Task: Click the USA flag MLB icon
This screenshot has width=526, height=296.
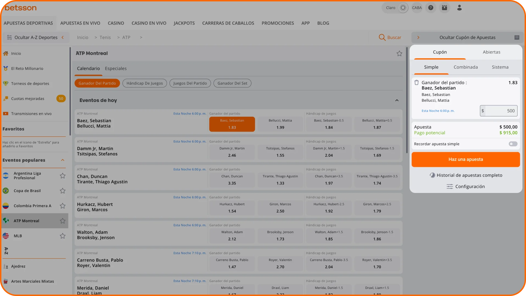Action: pyautogui.click(x=6, y=236)
